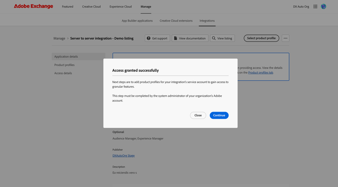Screen dimensions: 338x187
Task: Click the 'Ea reiciendis vero s' description text
Action: [x=124, y=173]
